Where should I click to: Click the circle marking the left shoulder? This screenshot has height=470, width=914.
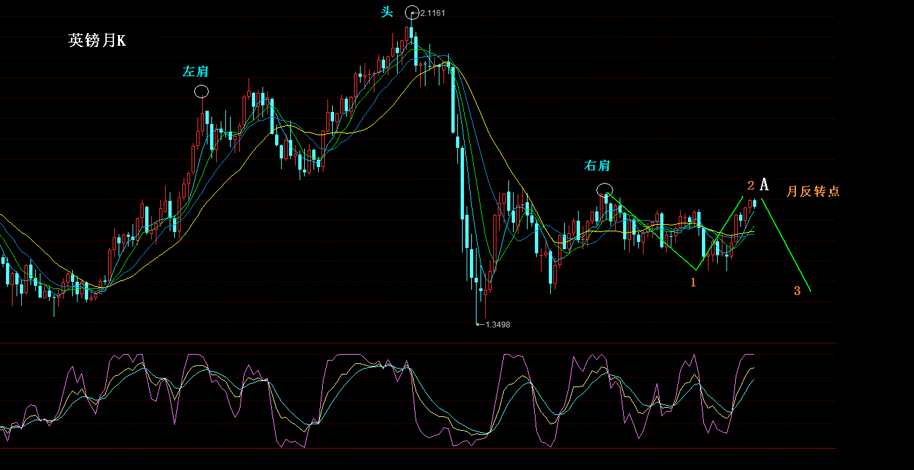pos(201,91)
